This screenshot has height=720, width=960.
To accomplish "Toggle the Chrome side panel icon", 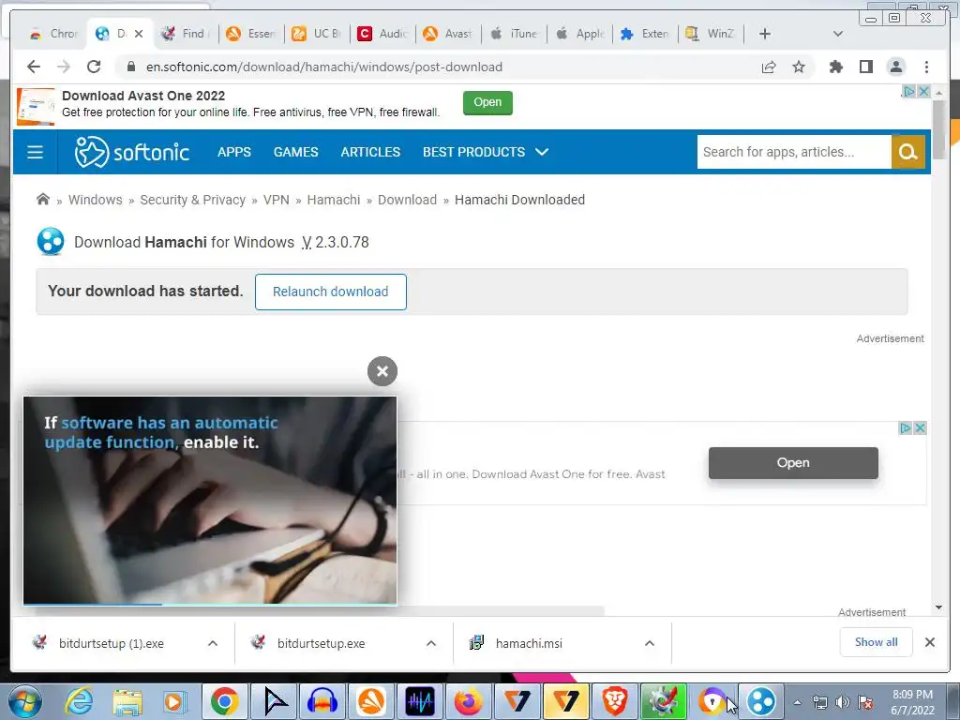I will click(x=865, y=67).
